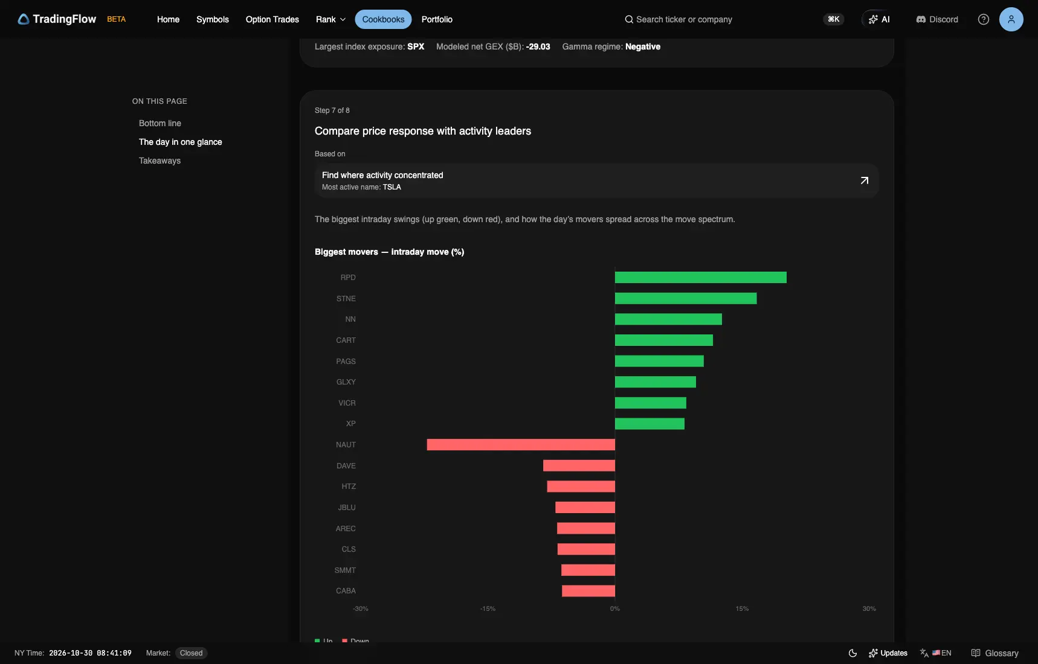This screenshot has height=664, width=1038.
Task: Toggle dark mode moon icon
Action: 853,653
